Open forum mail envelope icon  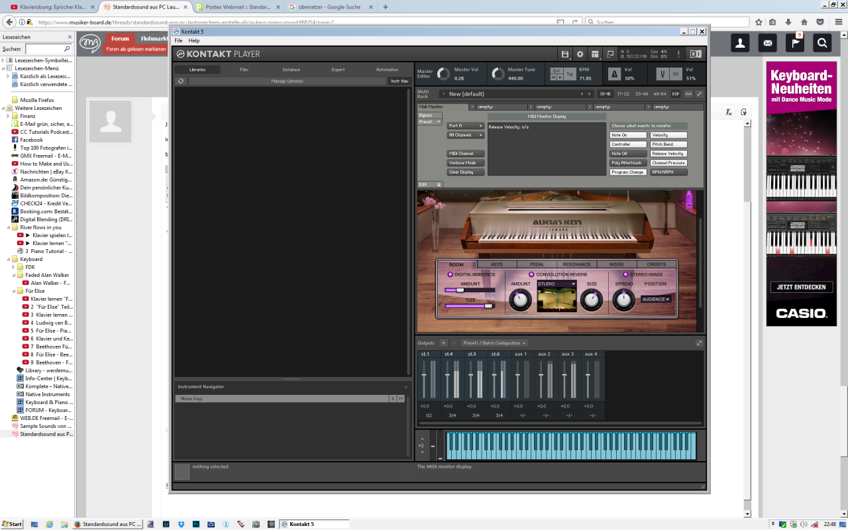tap(767, 43)
